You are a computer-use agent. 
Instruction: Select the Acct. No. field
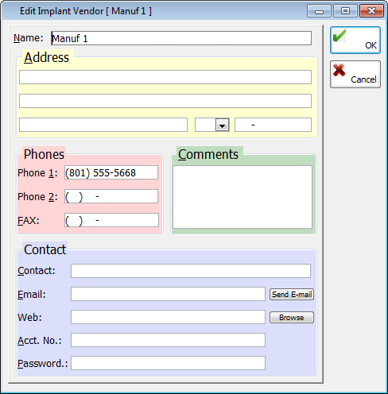tap(168, 340)
